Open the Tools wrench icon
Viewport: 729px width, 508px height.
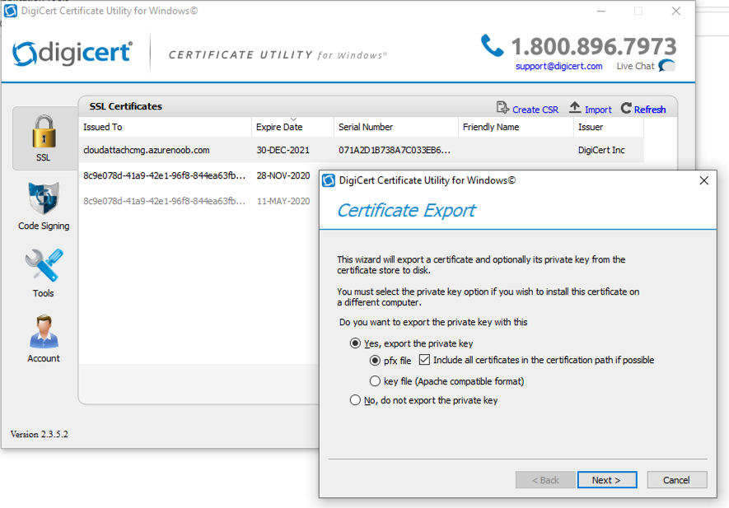(x=44, y=265)
